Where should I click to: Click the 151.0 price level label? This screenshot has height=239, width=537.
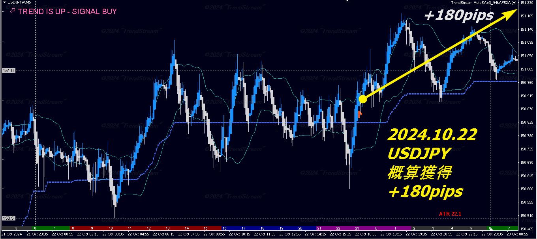[x=8, y=70]
